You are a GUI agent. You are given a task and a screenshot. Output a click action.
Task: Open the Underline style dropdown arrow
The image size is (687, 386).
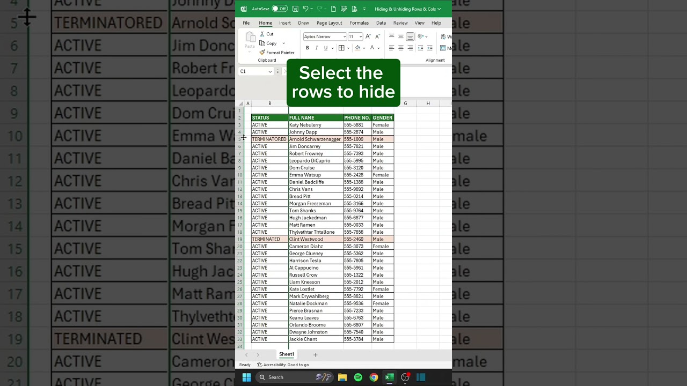point(332,48)
